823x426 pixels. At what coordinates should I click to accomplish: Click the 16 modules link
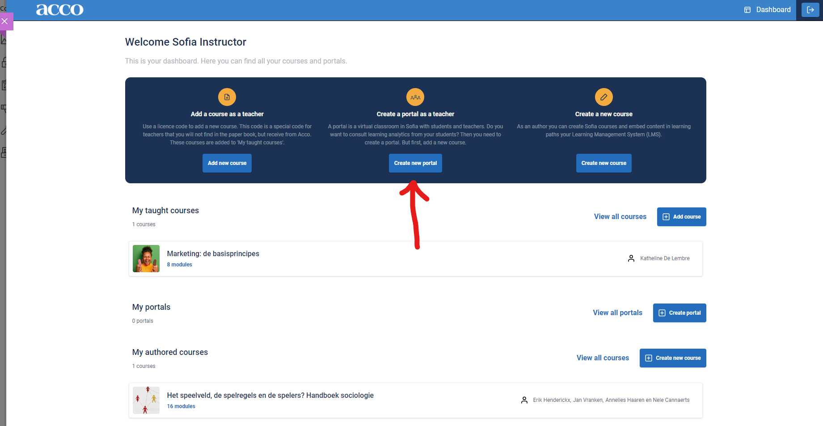point(181,406)
